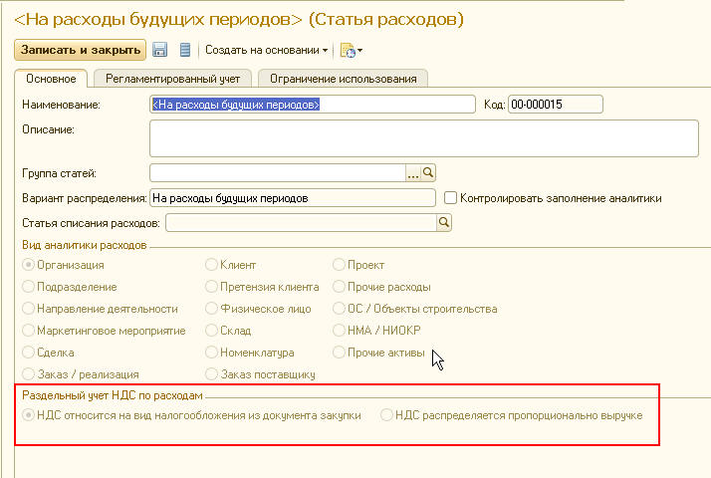
Task: Select Маркетинговое мероприятие radio button
Action: 28,331
